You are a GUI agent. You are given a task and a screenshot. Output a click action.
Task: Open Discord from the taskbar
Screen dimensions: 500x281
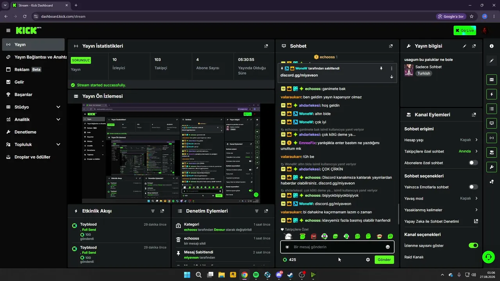279,275
